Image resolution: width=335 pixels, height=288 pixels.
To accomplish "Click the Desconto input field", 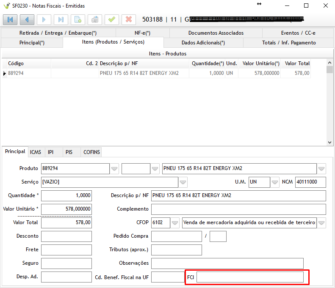I will point(66,236).
